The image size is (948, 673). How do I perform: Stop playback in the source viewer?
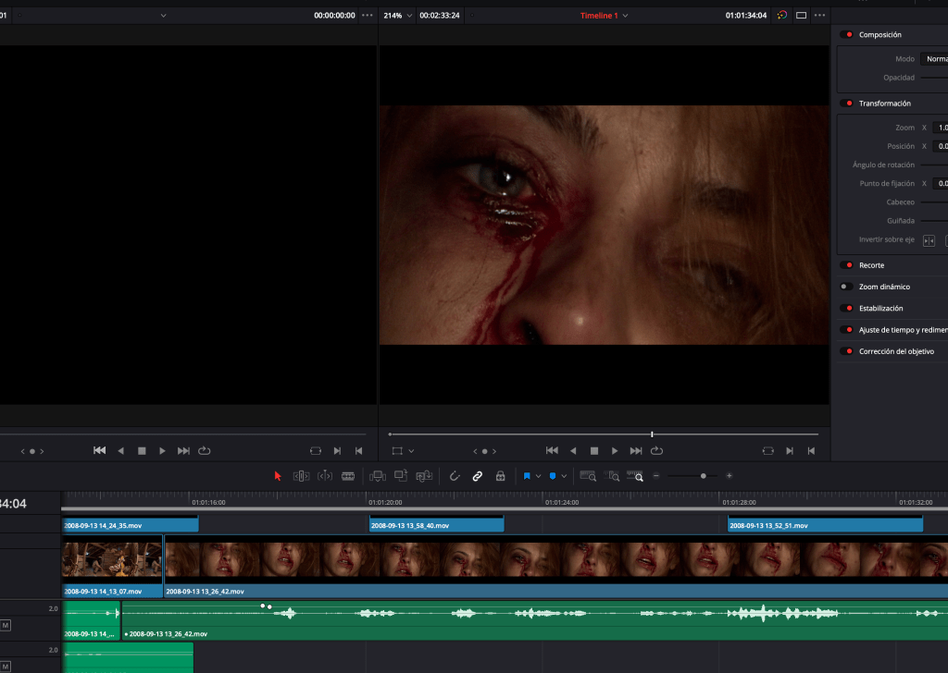pyautogui.click(x=142, y=451)
